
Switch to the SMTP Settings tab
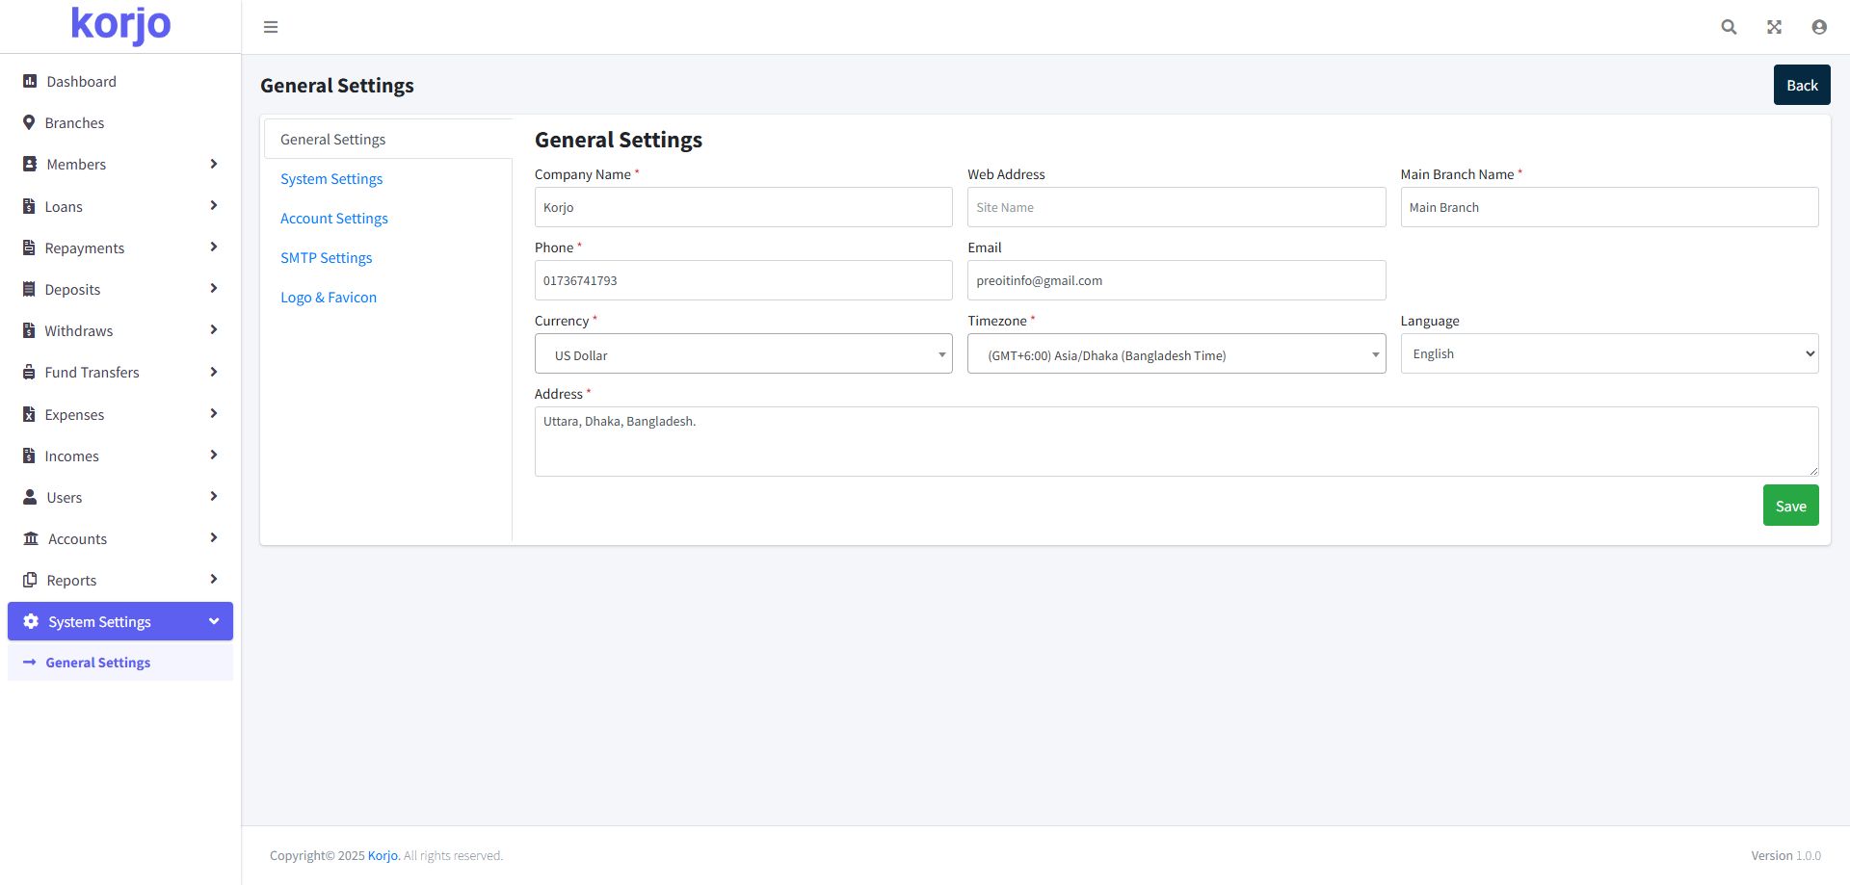[326, 258]
